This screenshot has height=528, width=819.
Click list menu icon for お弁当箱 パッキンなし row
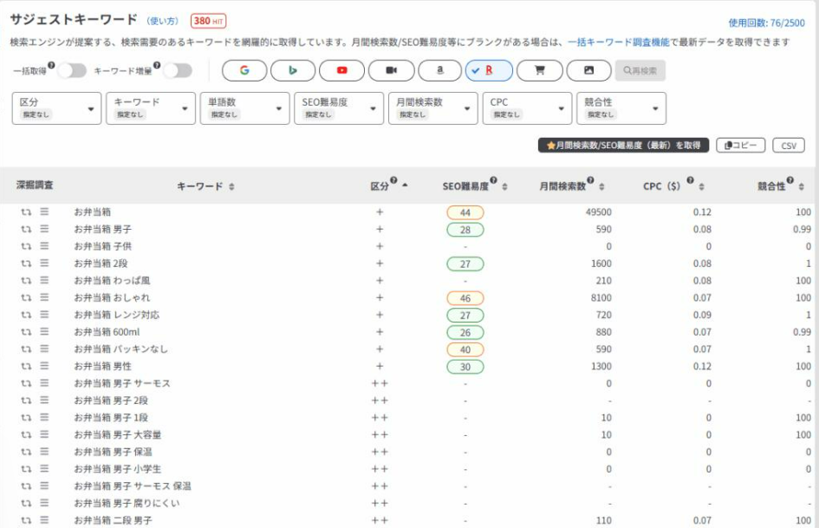tap(44, 349)
